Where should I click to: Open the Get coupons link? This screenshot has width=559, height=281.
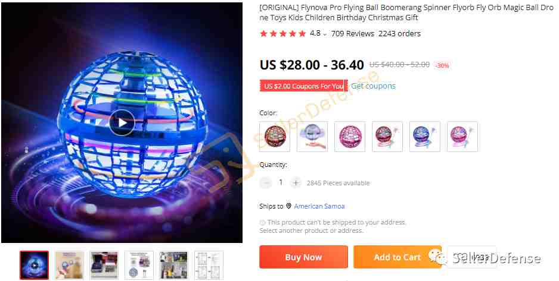coord(373,86)
